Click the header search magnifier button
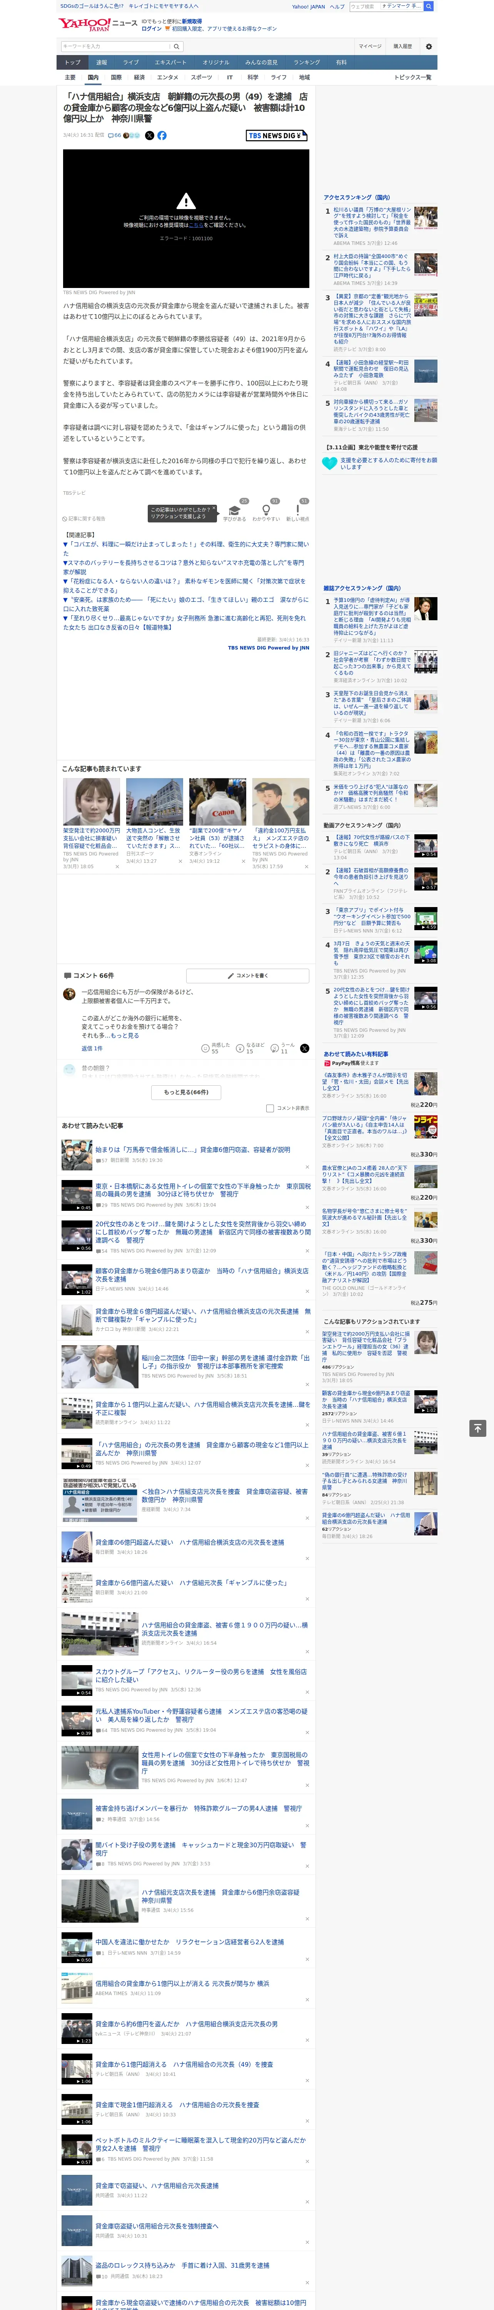 click(429, 6)
